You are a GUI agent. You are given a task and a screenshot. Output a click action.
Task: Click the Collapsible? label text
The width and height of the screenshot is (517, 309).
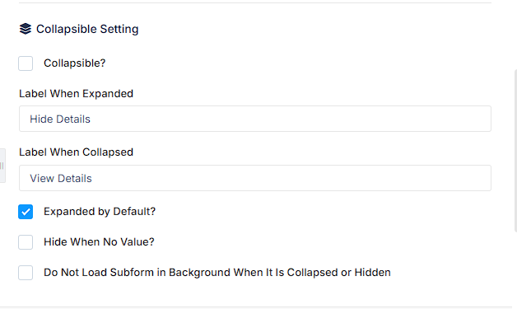tap(75, 63)
